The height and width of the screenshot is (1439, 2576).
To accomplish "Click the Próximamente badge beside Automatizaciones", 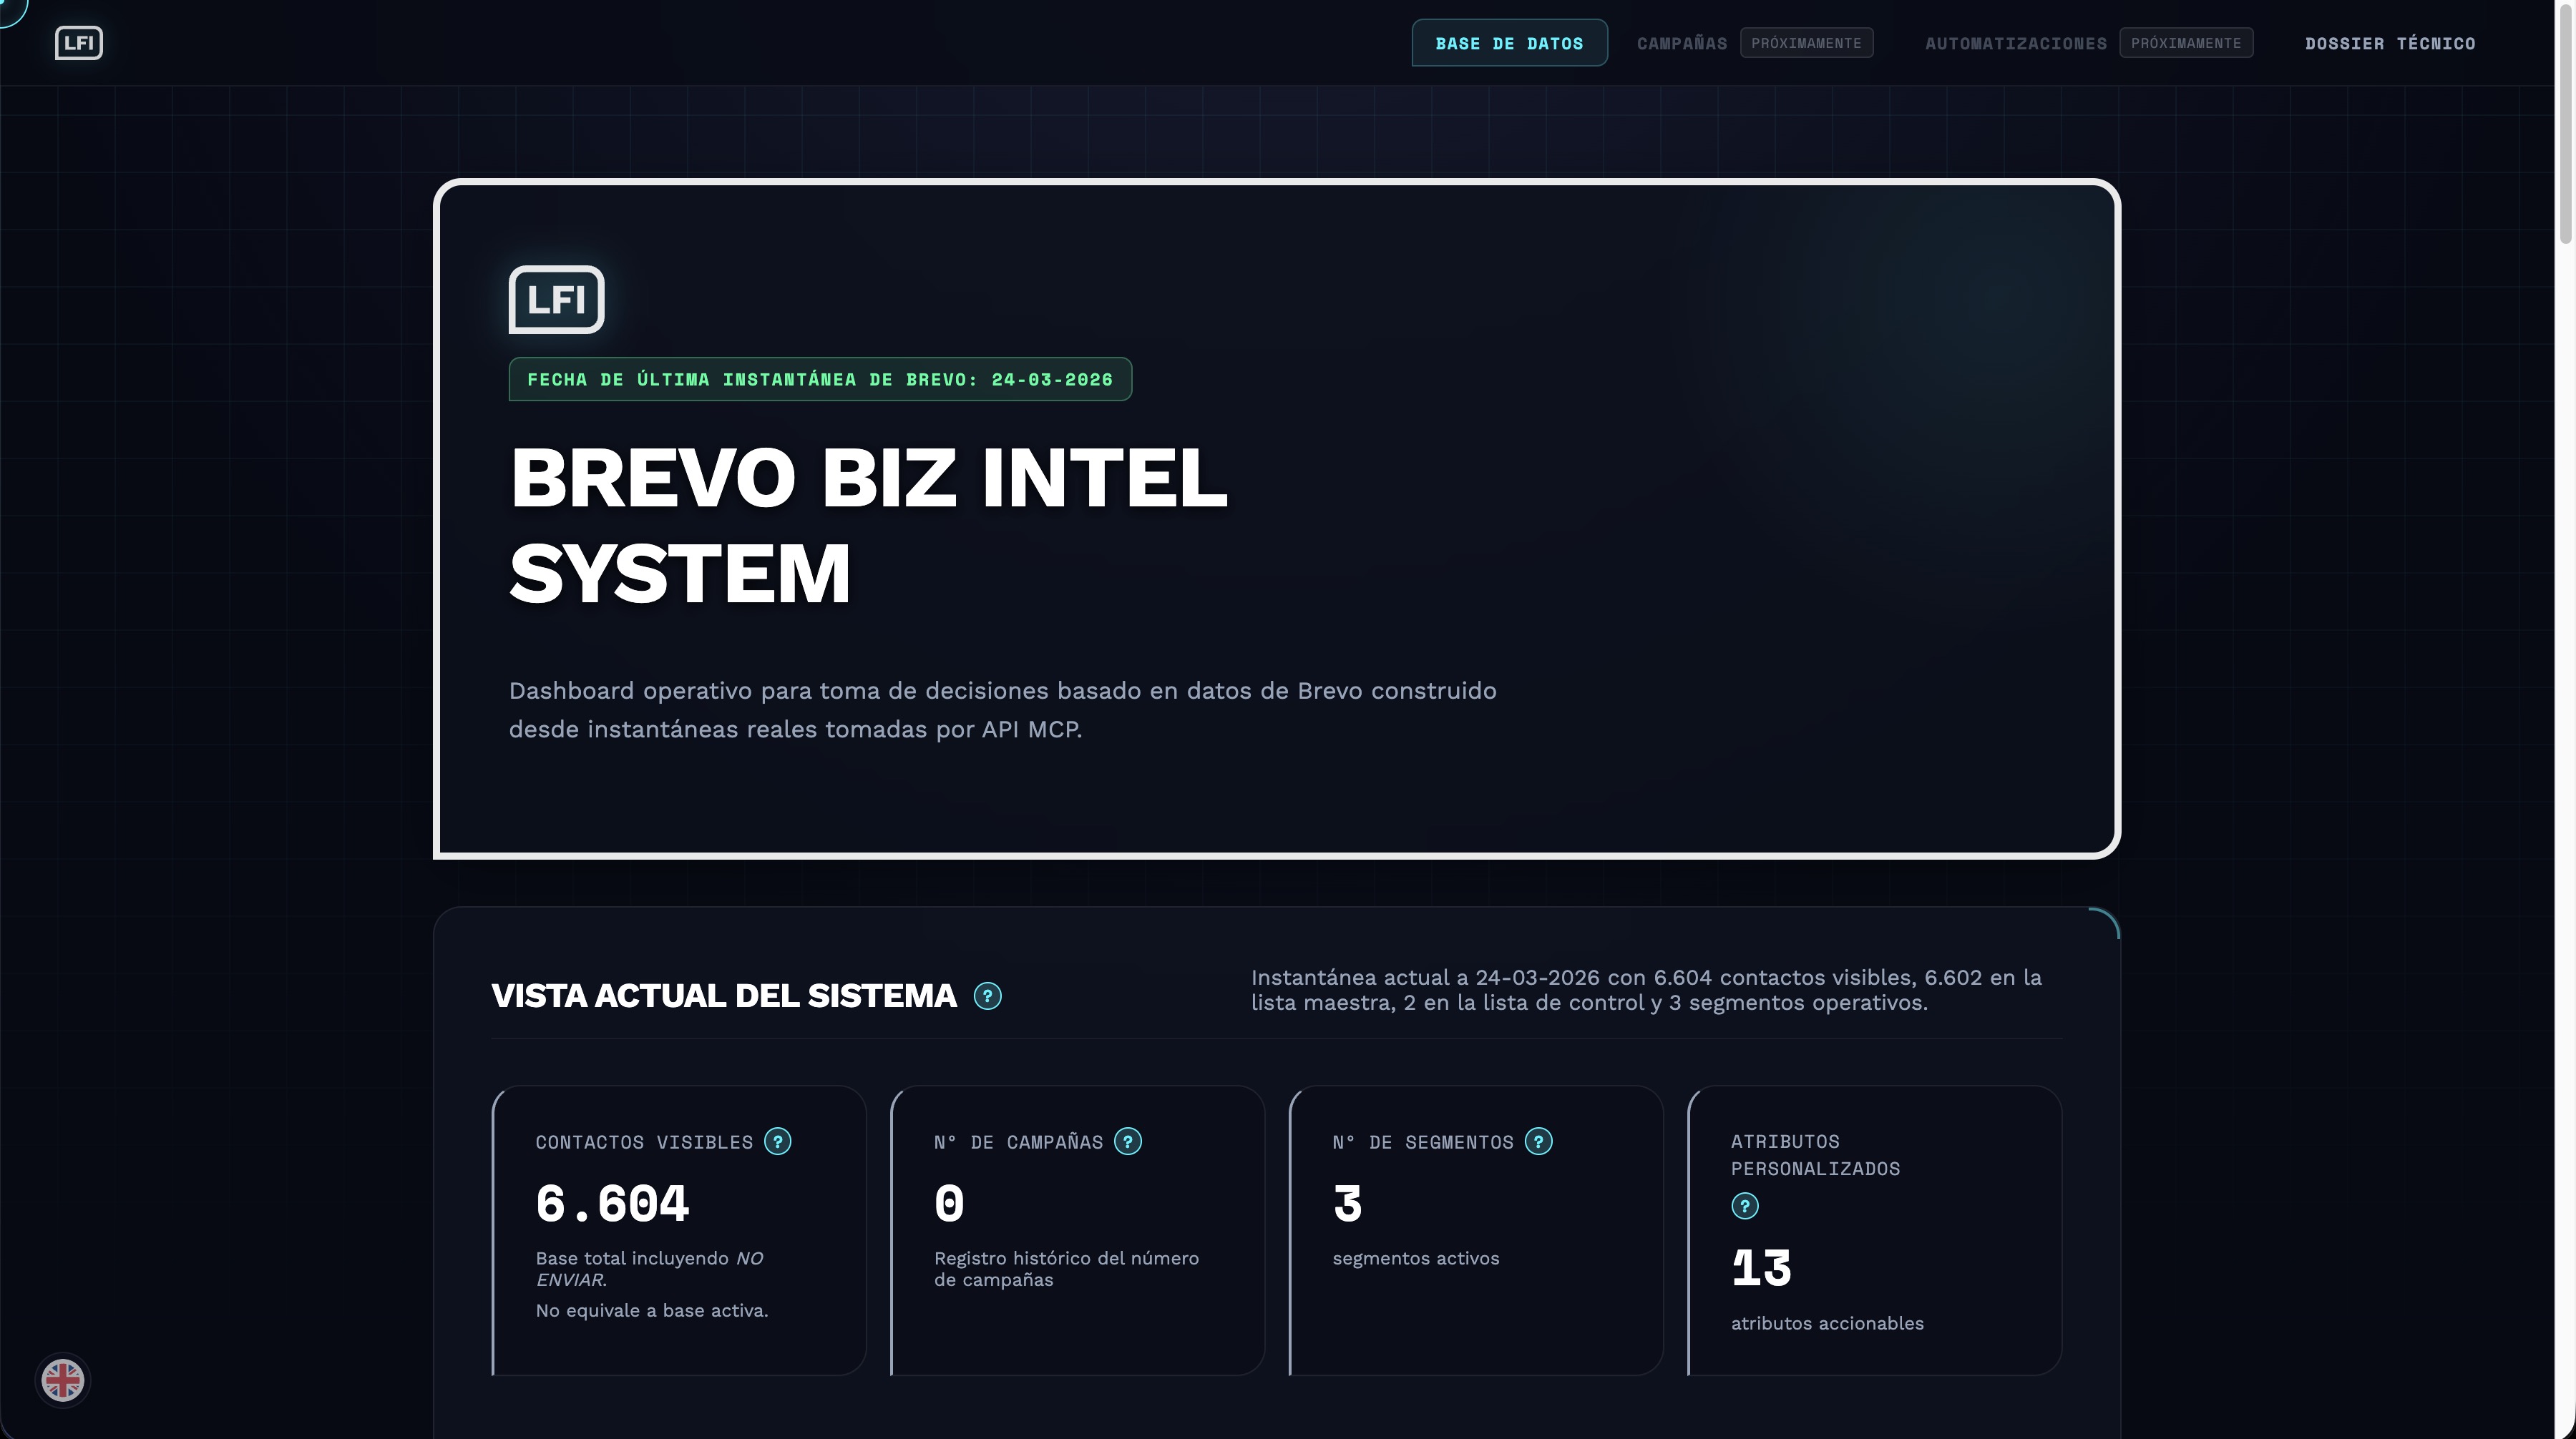I will [2185, 43].
